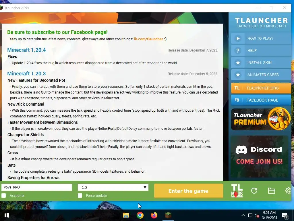Viewport: 294px width, 221px height.
Task: Select Animated Capes in the sidebar
Action: 261,75
